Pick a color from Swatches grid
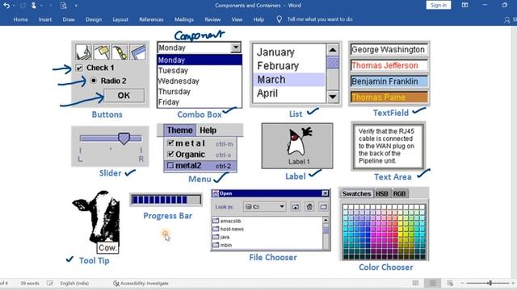 point(385,232)
